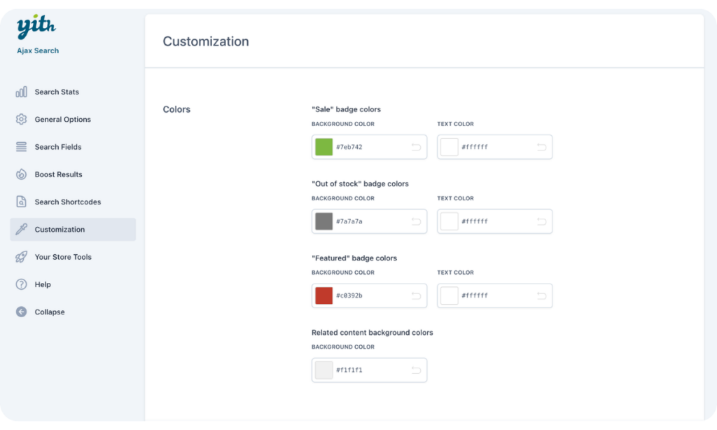Open the Boost Results page
This screenshot has width=717, height=430.
(73, 174)
